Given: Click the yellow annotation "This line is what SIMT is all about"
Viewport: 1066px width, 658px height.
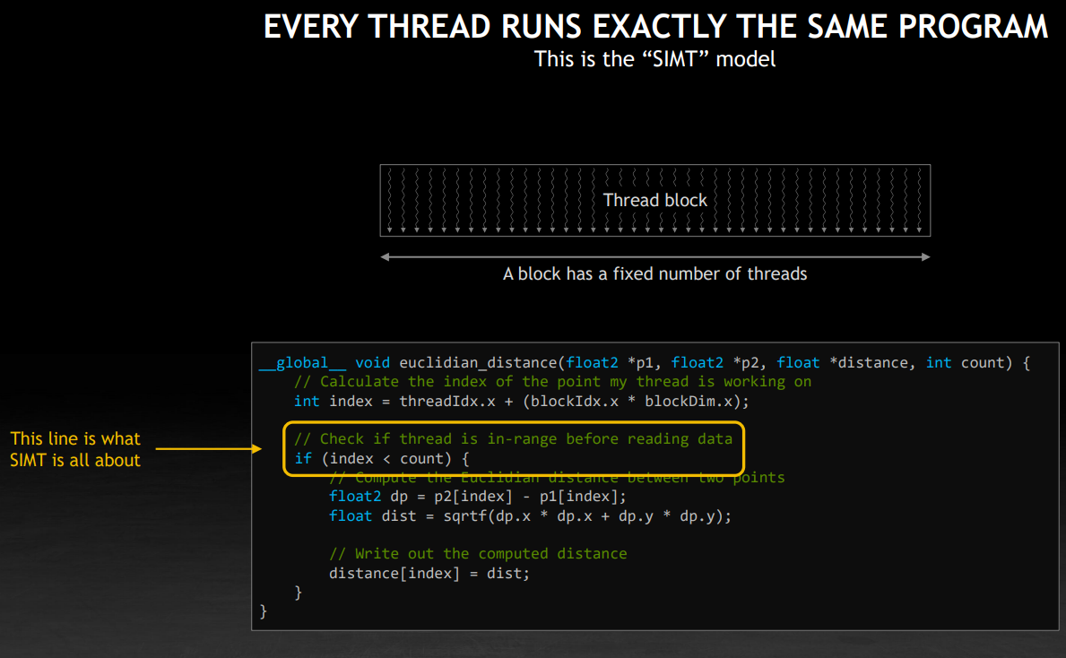Looking at the screenshot, I should [75, 449].
